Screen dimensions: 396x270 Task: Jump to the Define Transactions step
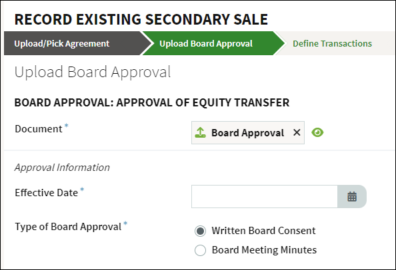[332, 43]
